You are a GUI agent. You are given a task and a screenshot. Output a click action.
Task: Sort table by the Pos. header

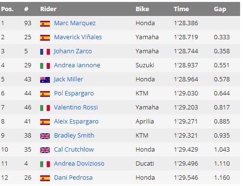(7, 9)
